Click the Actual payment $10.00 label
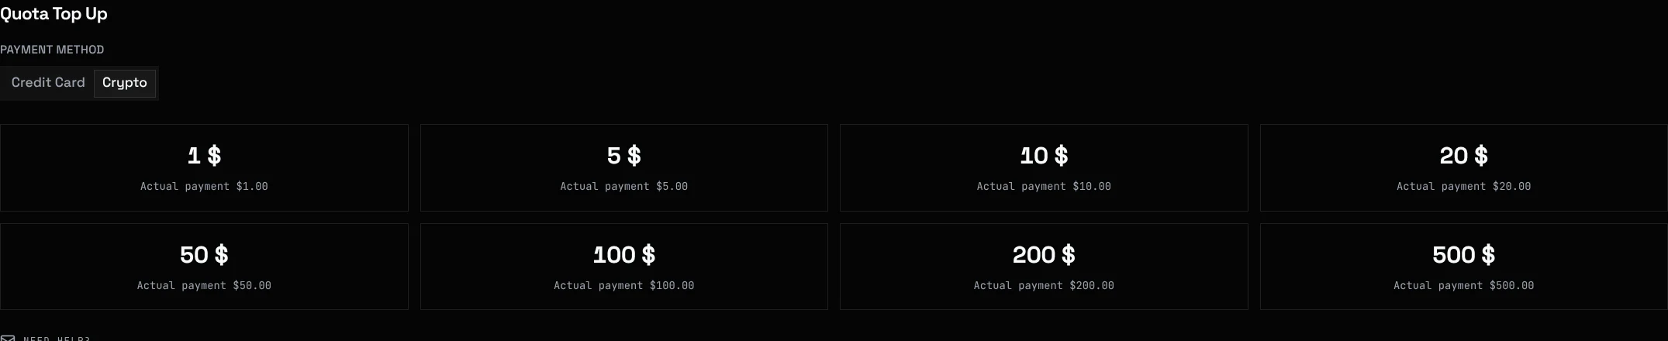The width and height of the screenshot is (1668, 341). pyautogui.click(x=1044, y=187)
